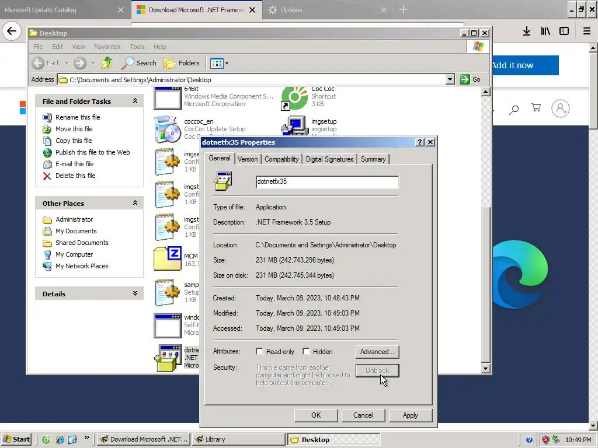598x448 pixels.
Task: Click the Explorer Back arrow icon
Action: tap(38, 63)
